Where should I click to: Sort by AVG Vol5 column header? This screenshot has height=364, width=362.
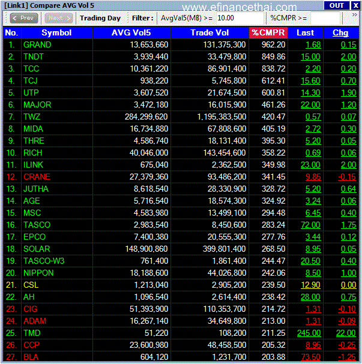[131, 32]
